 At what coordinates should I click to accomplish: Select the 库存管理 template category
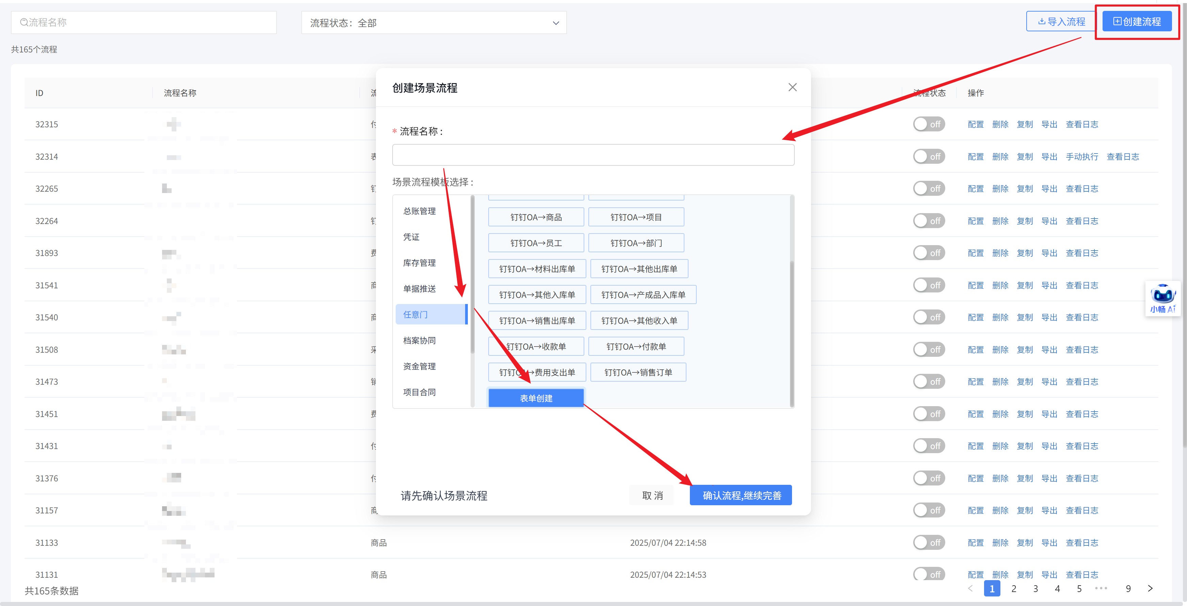[x=419, y=263]
